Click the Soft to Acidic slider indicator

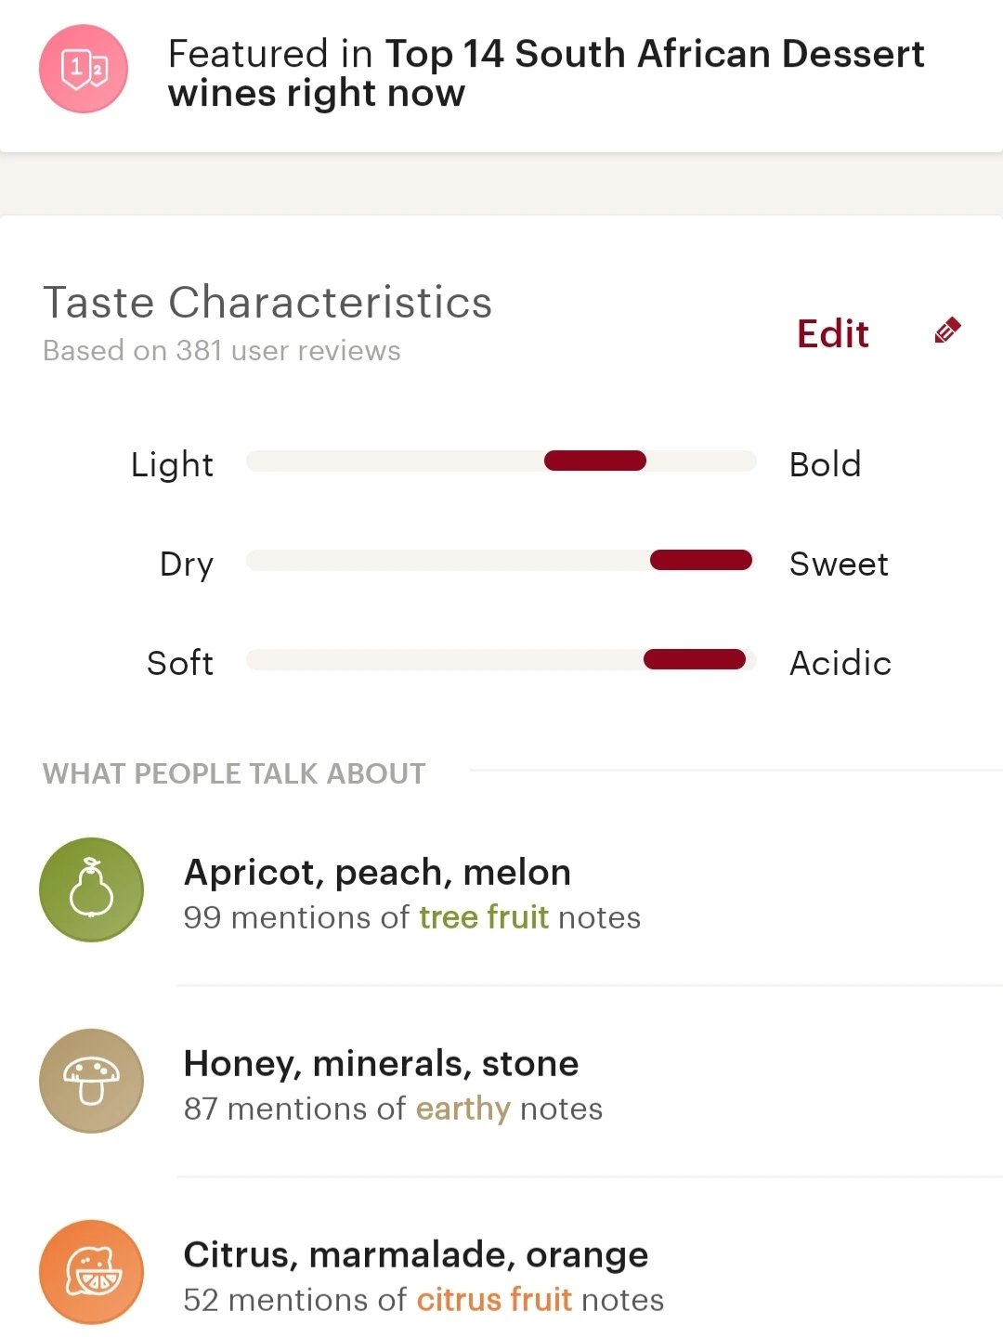695,659
